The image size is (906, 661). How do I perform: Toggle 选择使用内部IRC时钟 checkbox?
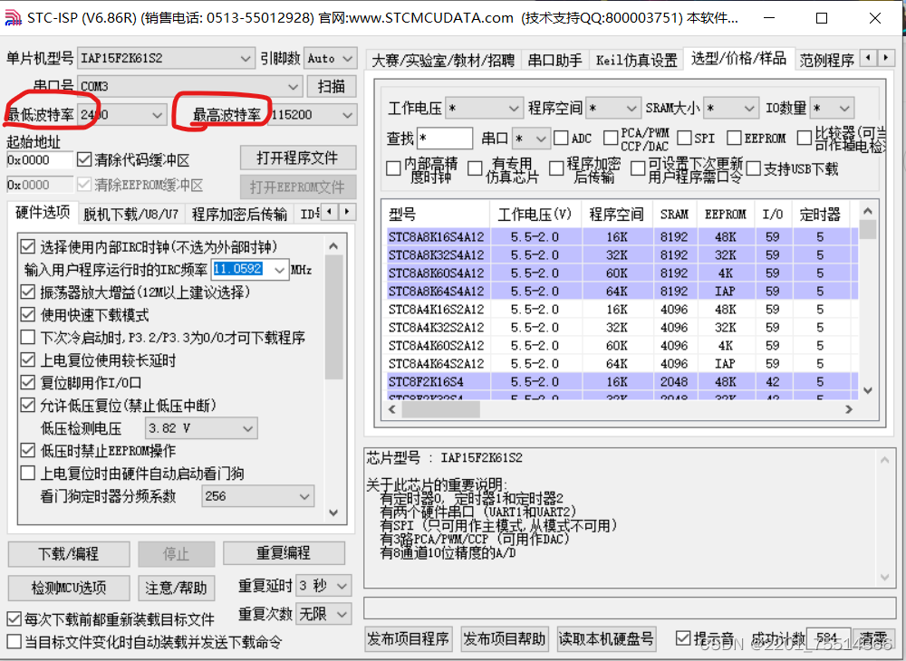coord(27,247)
